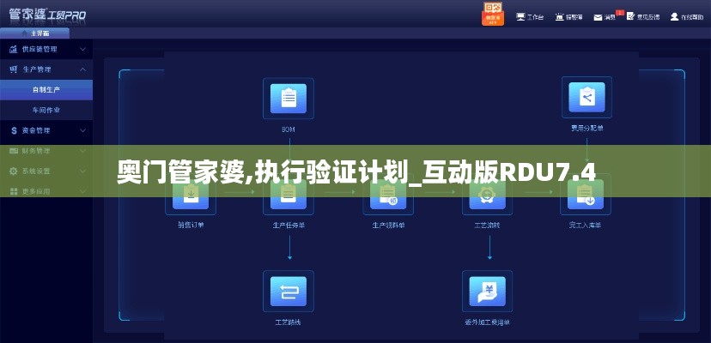The width and height of the screenshot is (711, 343).
Task: Expand the 财务管理 chevron
Action: [x=83, y=151]
